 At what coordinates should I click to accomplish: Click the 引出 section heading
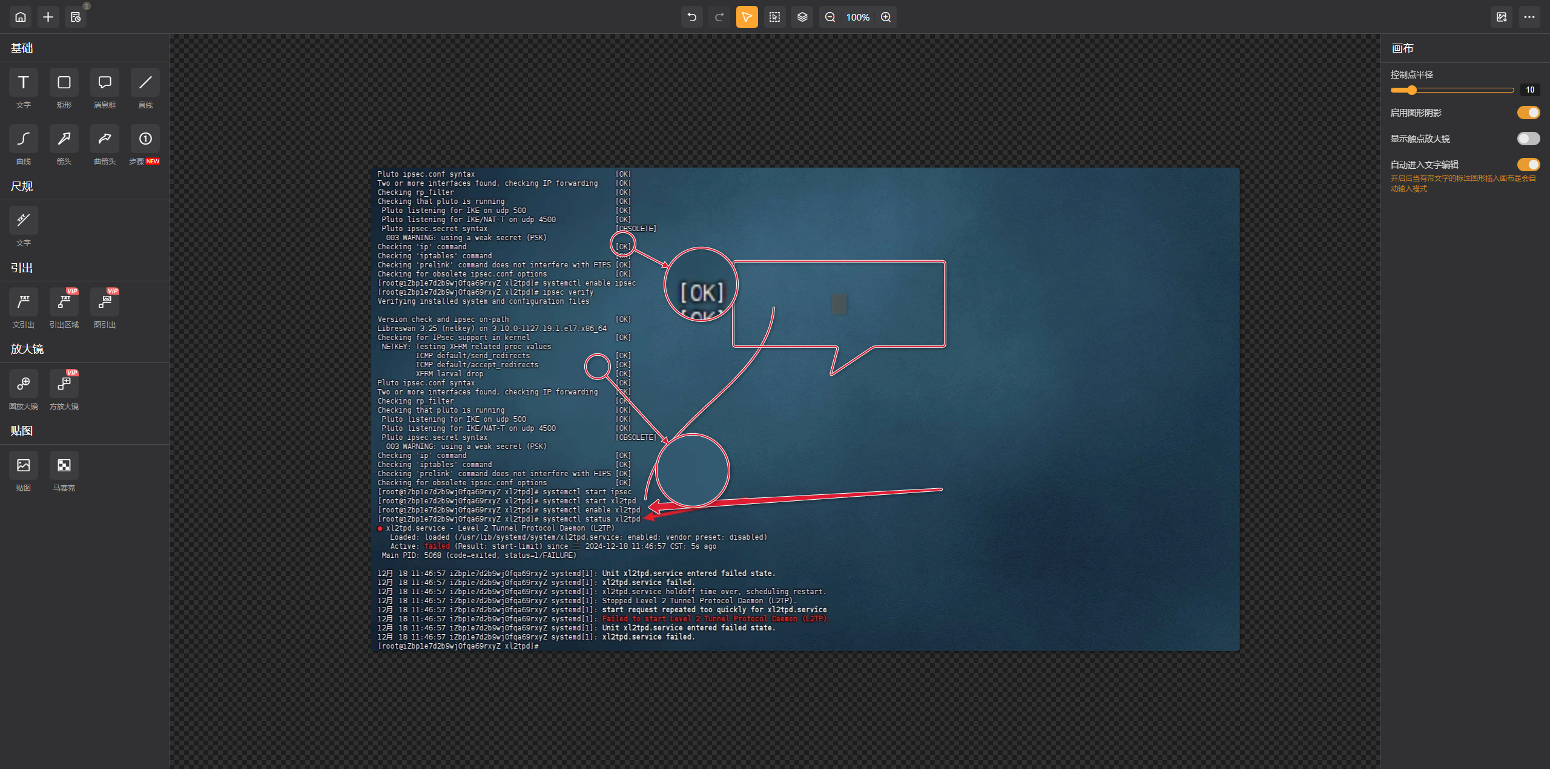pyautogui.click(x=22, y=268)
